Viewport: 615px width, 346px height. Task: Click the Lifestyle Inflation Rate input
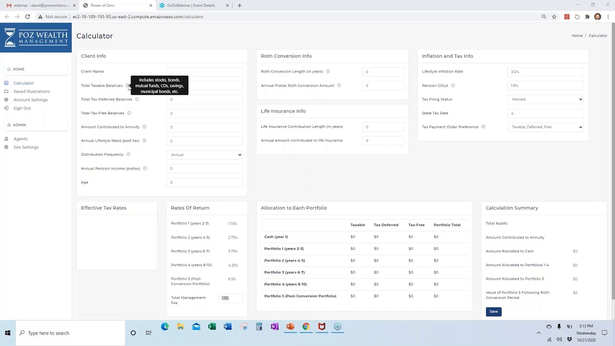coord(545,72)
